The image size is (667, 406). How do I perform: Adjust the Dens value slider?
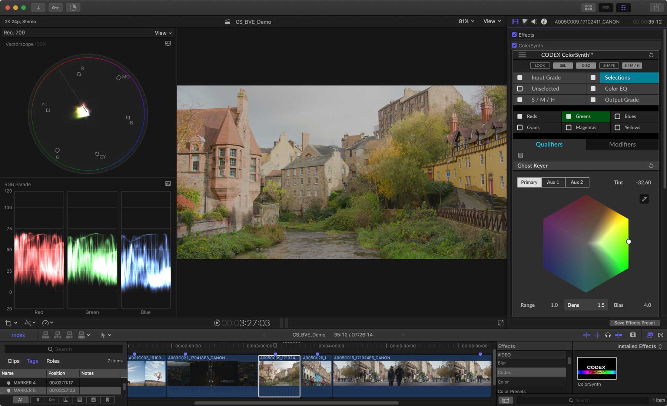tap(586, 305)
